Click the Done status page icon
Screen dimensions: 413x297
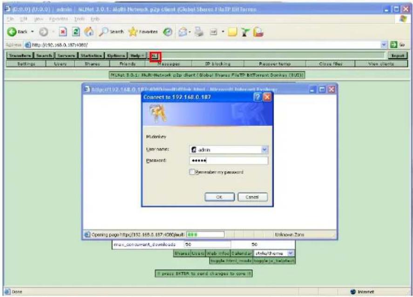(x=7, y=292)
